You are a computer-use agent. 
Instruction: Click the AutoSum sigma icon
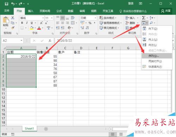[144, 18]
